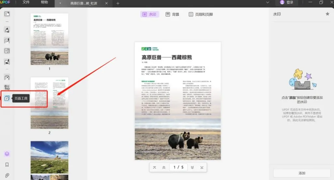The height and width of the screenshot is (180, 334).
Task: Switch to the 背景 background tab
Action: coord(173,14)
